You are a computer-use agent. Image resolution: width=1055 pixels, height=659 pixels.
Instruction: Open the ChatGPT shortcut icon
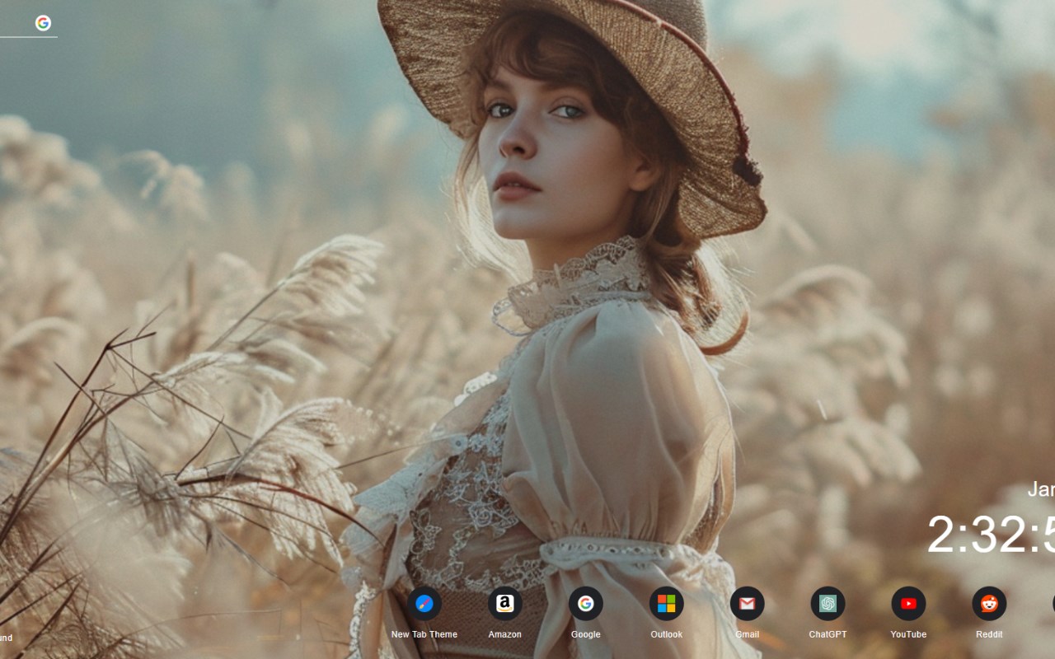828,604
